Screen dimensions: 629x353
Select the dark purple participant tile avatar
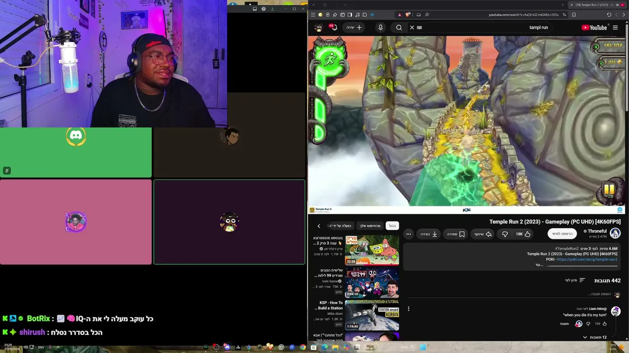[229, 222]
